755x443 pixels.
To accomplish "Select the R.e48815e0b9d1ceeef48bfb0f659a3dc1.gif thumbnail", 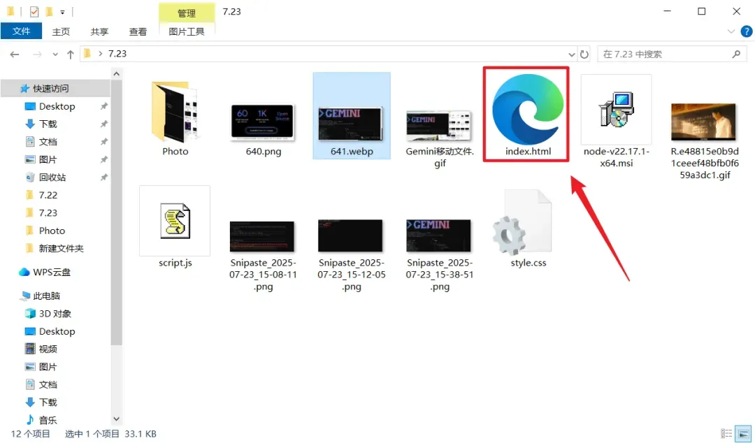I will (703, 122).
